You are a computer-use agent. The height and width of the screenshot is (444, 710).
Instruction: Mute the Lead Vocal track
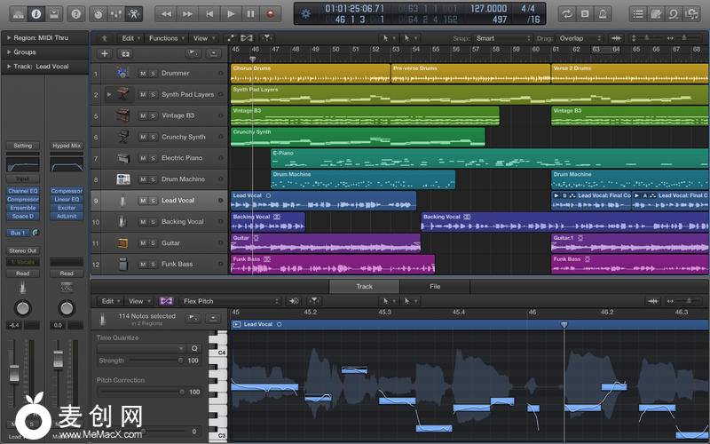[x=143, y=201]
